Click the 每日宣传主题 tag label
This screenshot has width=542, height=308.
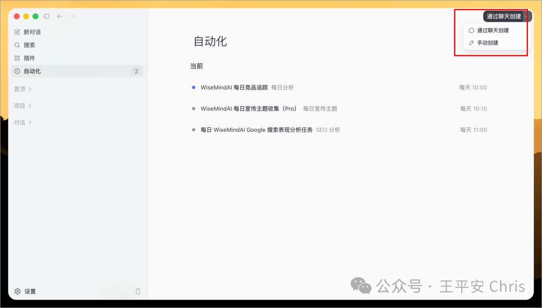pyautogui.click(x=320, y=109)
